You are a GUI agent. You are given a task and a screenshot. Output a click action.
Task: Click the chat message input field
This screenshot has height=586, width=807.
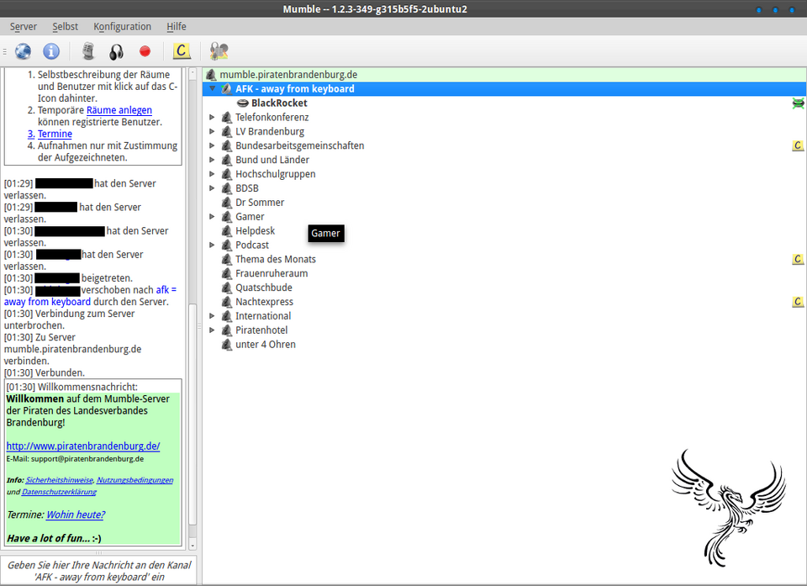(x=98, y=571)
